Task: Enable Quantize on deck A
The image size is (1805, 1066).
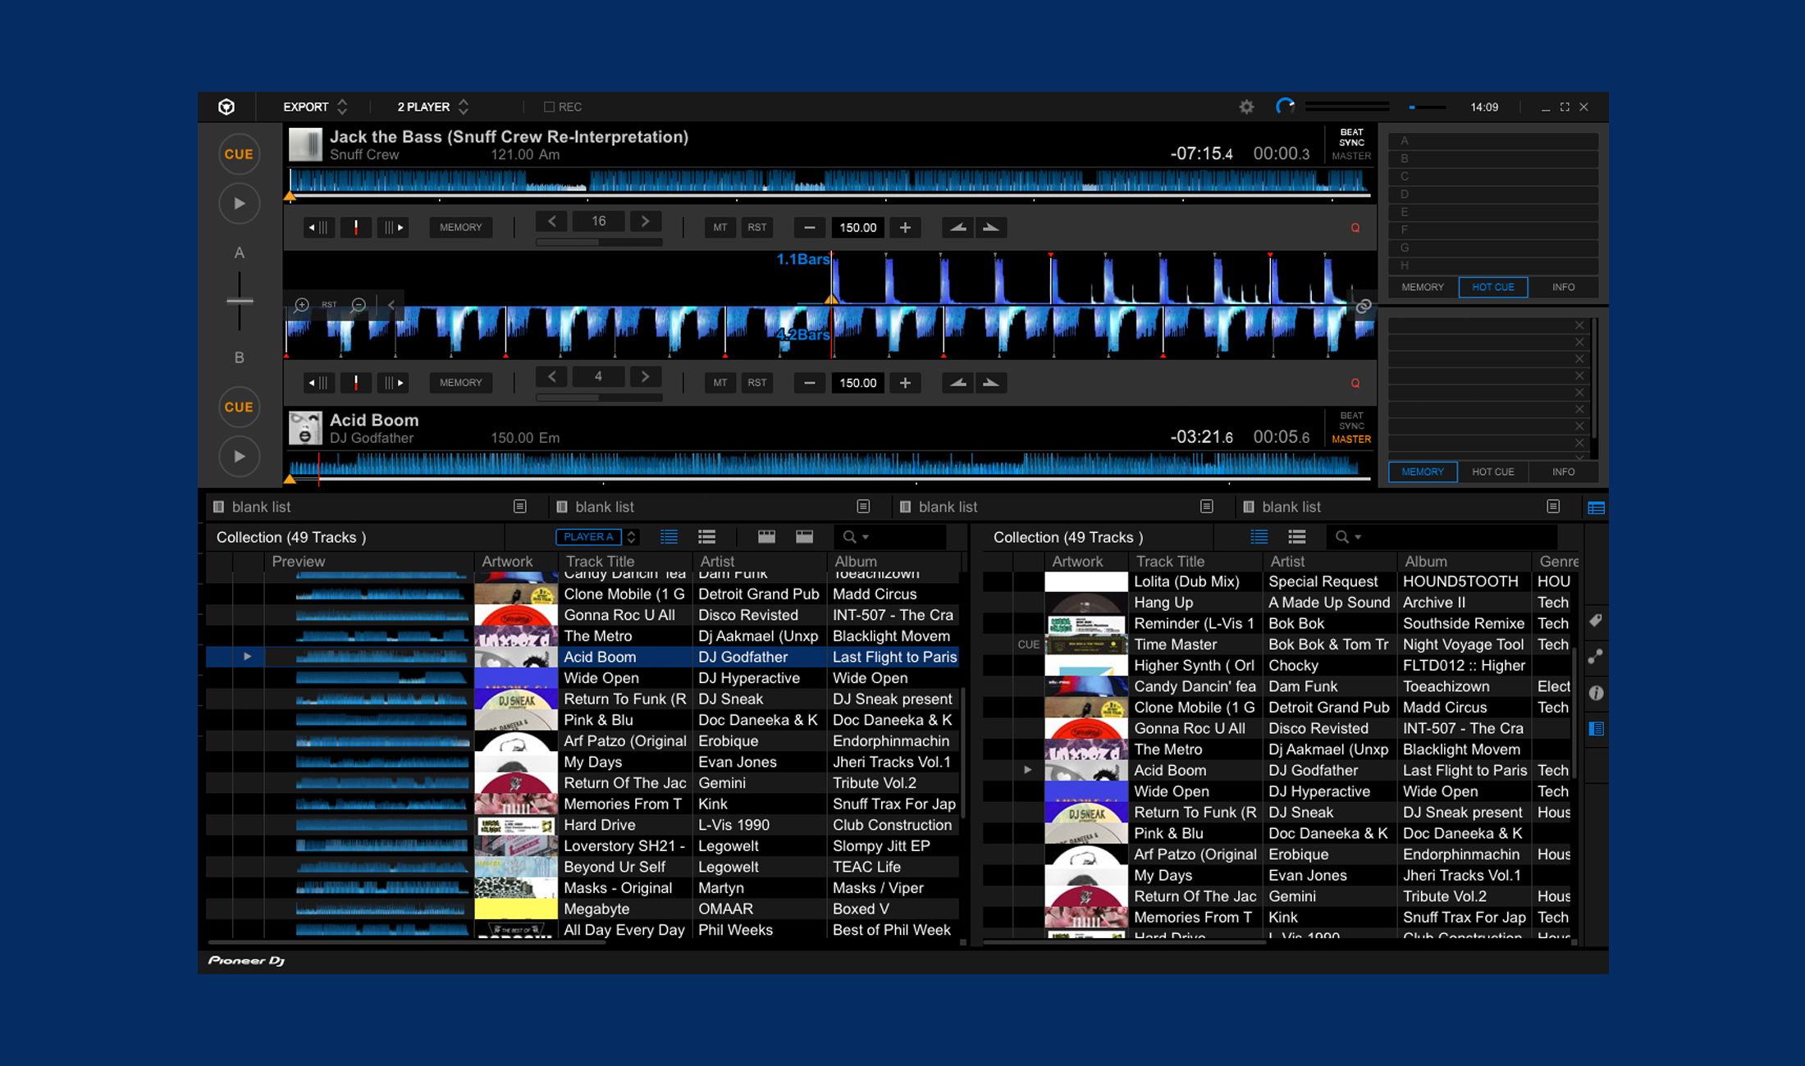Action: tap(1355, 228)
